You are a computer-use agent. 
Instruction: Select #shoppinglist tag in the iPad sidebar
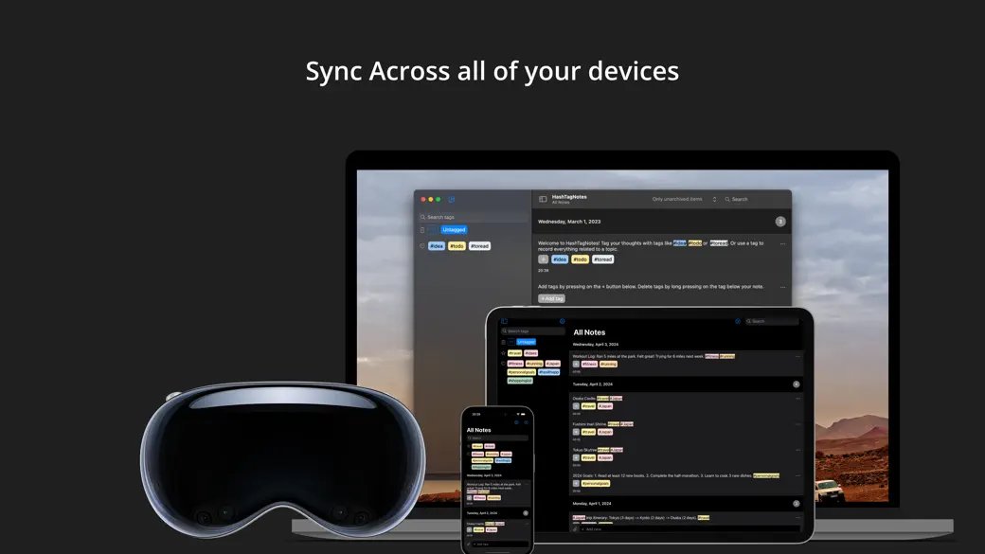click(x=520, y=380)
